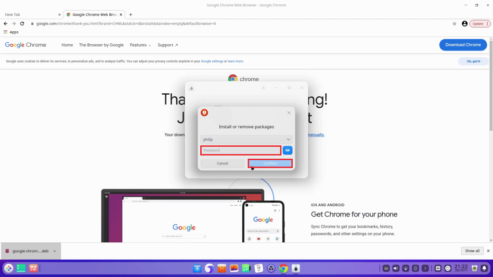Open the Album image app in the dock
The height and width of the screenshot is (277, 493).
pyautogui.click(x=234, y=268)
